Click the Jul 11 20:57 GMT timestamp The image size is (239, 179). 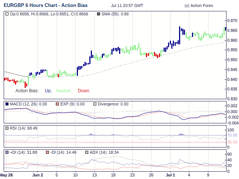coord(127,6)
